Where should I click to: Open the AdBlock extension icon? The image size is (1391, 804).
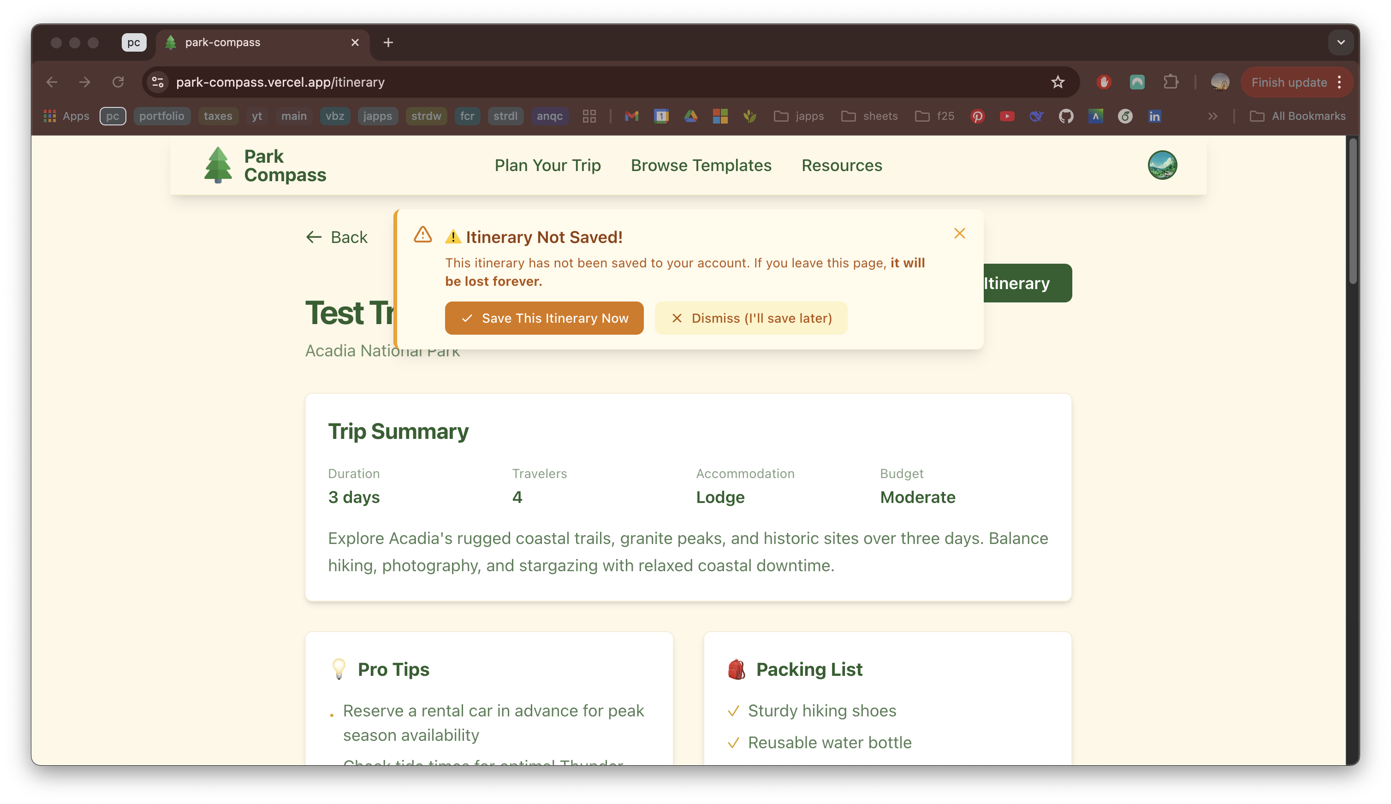click(1103, 82)
